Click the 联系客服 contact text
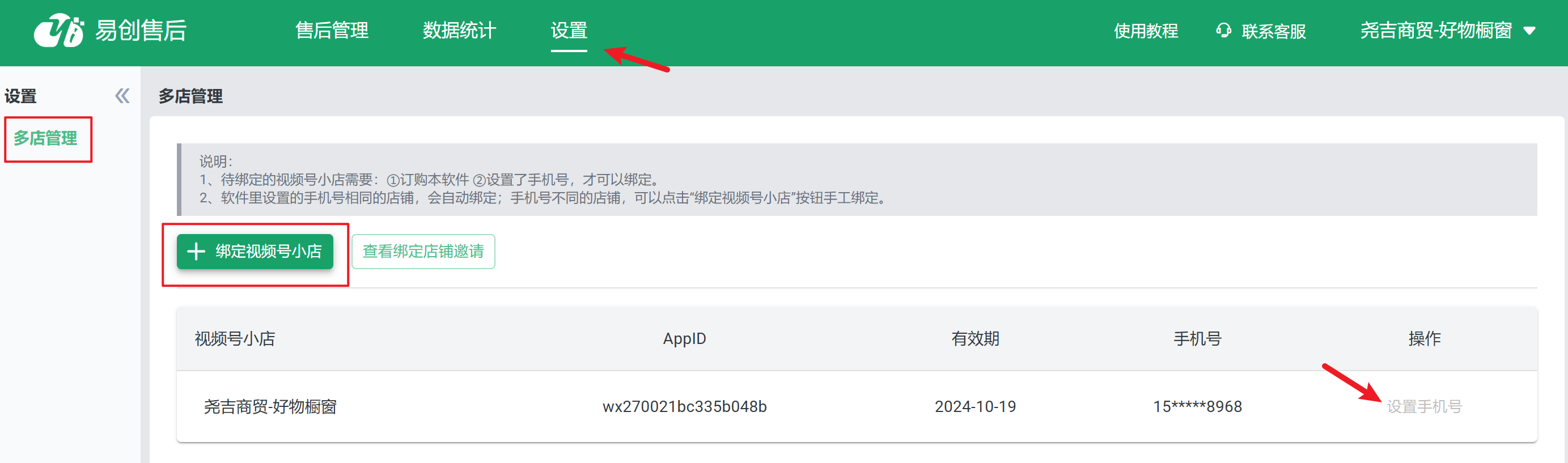The width and height of the screenshot is (1568, 463). coord(1273,31)
